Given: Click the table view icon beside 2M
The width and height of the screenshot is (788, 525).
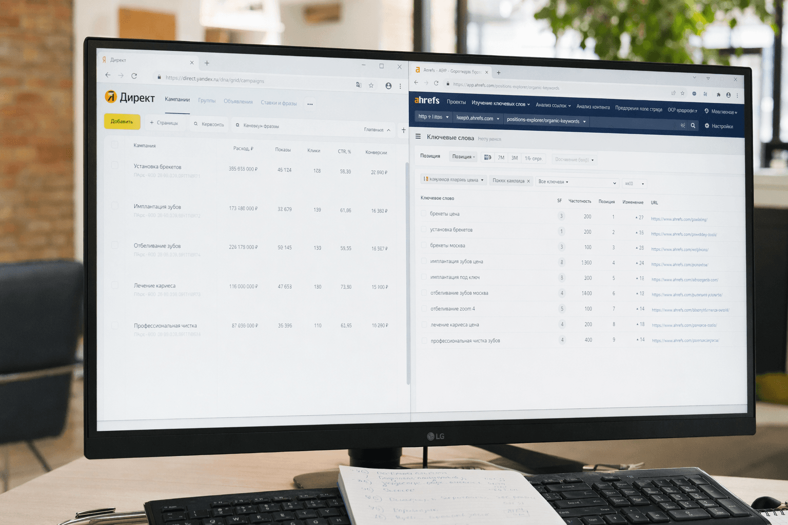Looking at the screenshot, I should point(488,157).
